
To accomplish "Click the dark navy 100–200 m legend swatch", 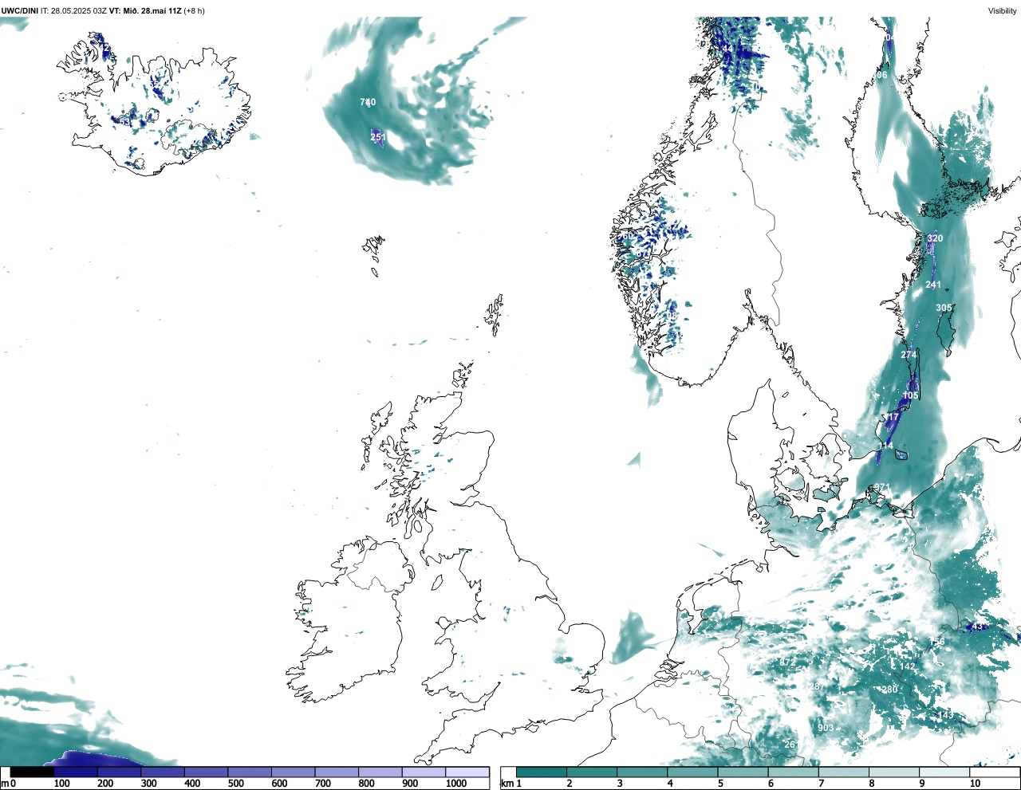I will (x=76, y=772).
